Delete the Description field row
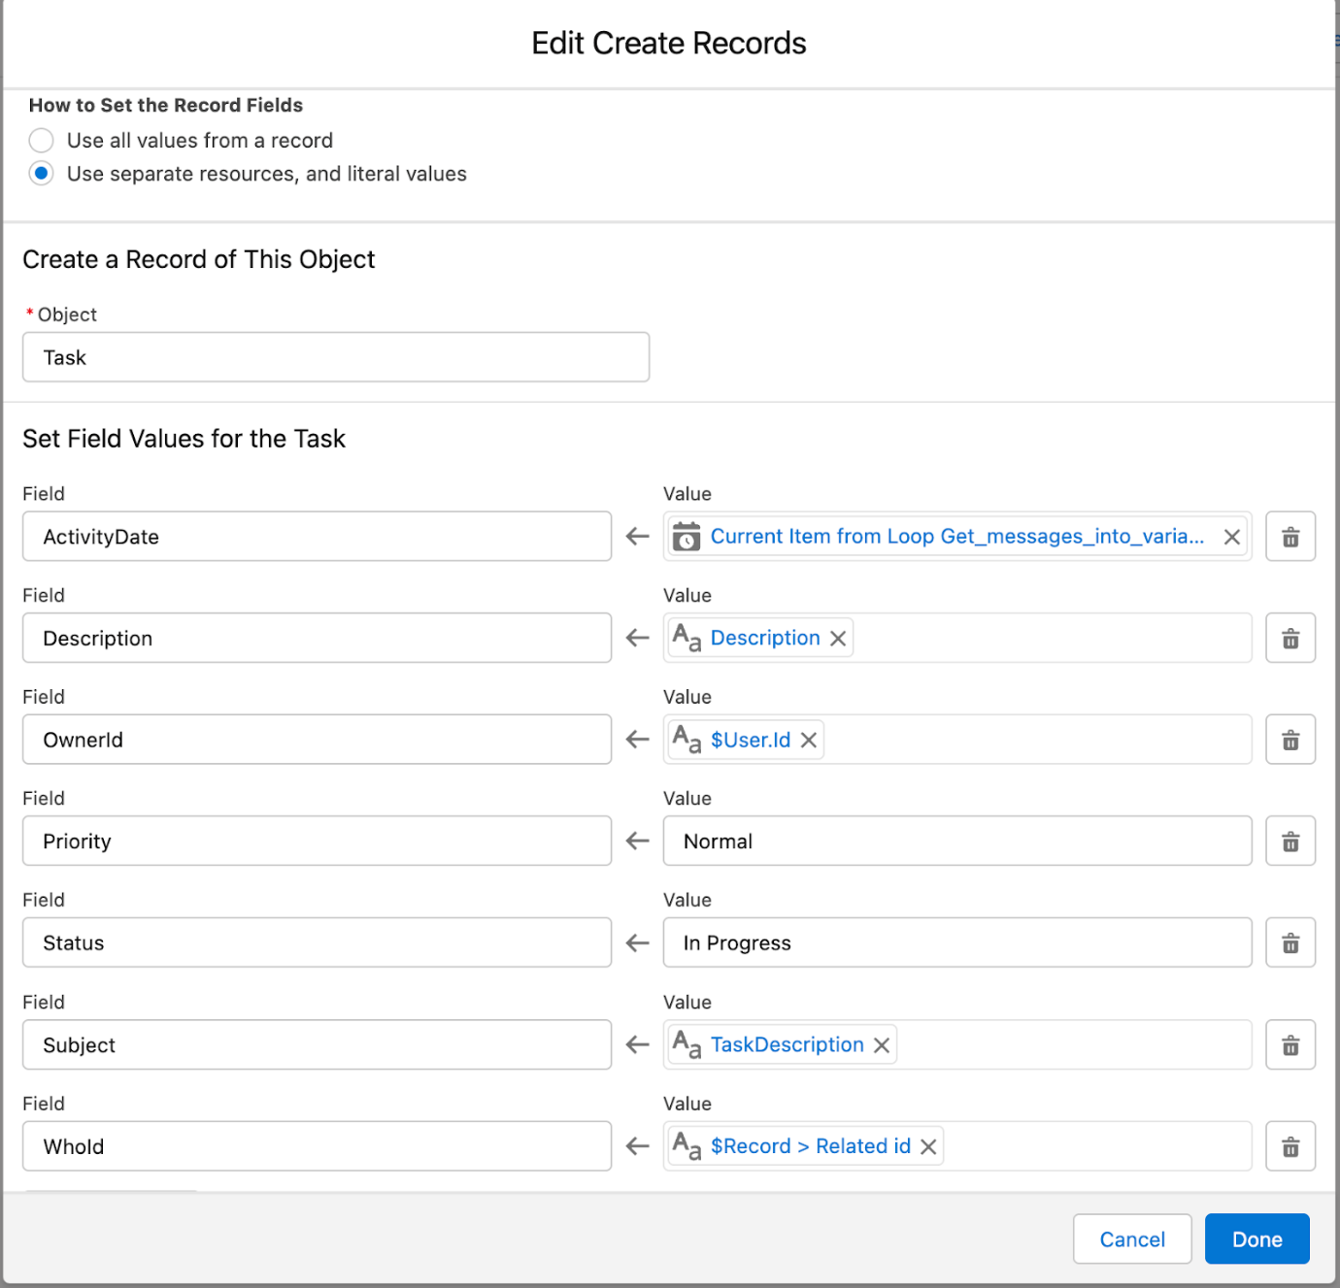Image resolution: width=1340 pixels, height=1288 pixels. (1290, 639)
